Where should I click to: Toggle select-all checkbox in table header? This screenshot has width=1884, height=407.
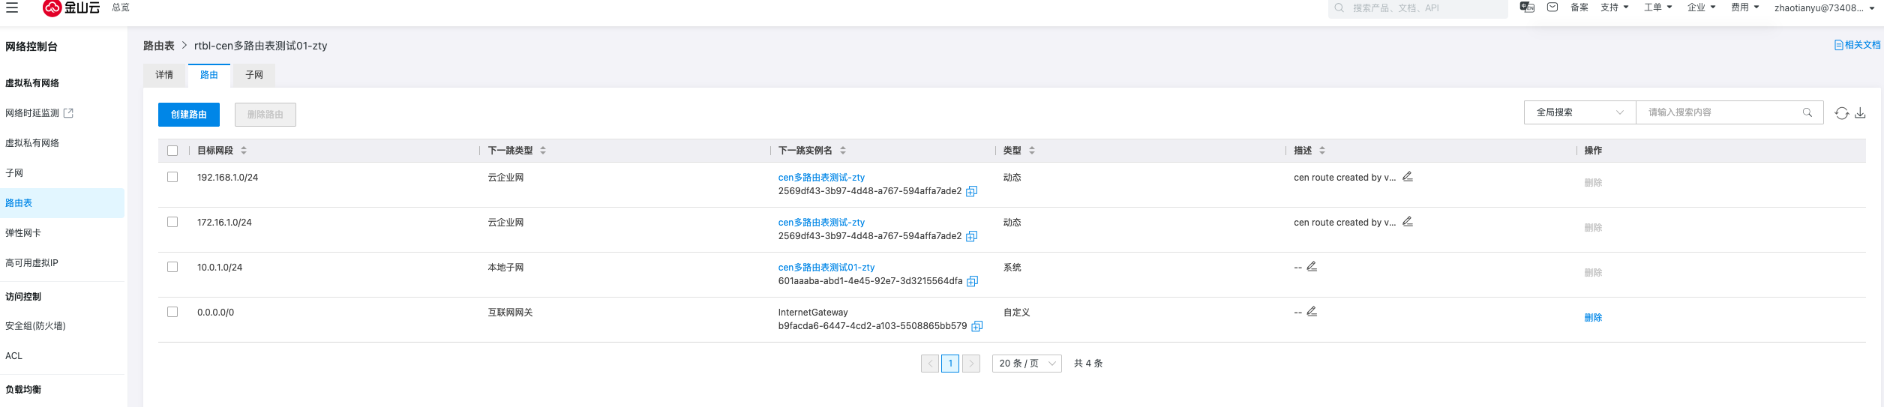tap(172, 151)
